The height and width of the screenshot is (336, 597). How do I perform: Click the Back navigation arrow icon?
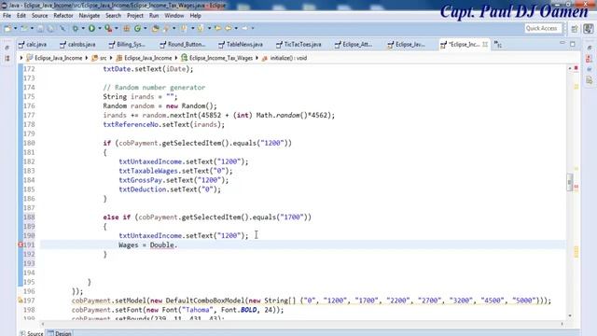(x=228, y=28)
